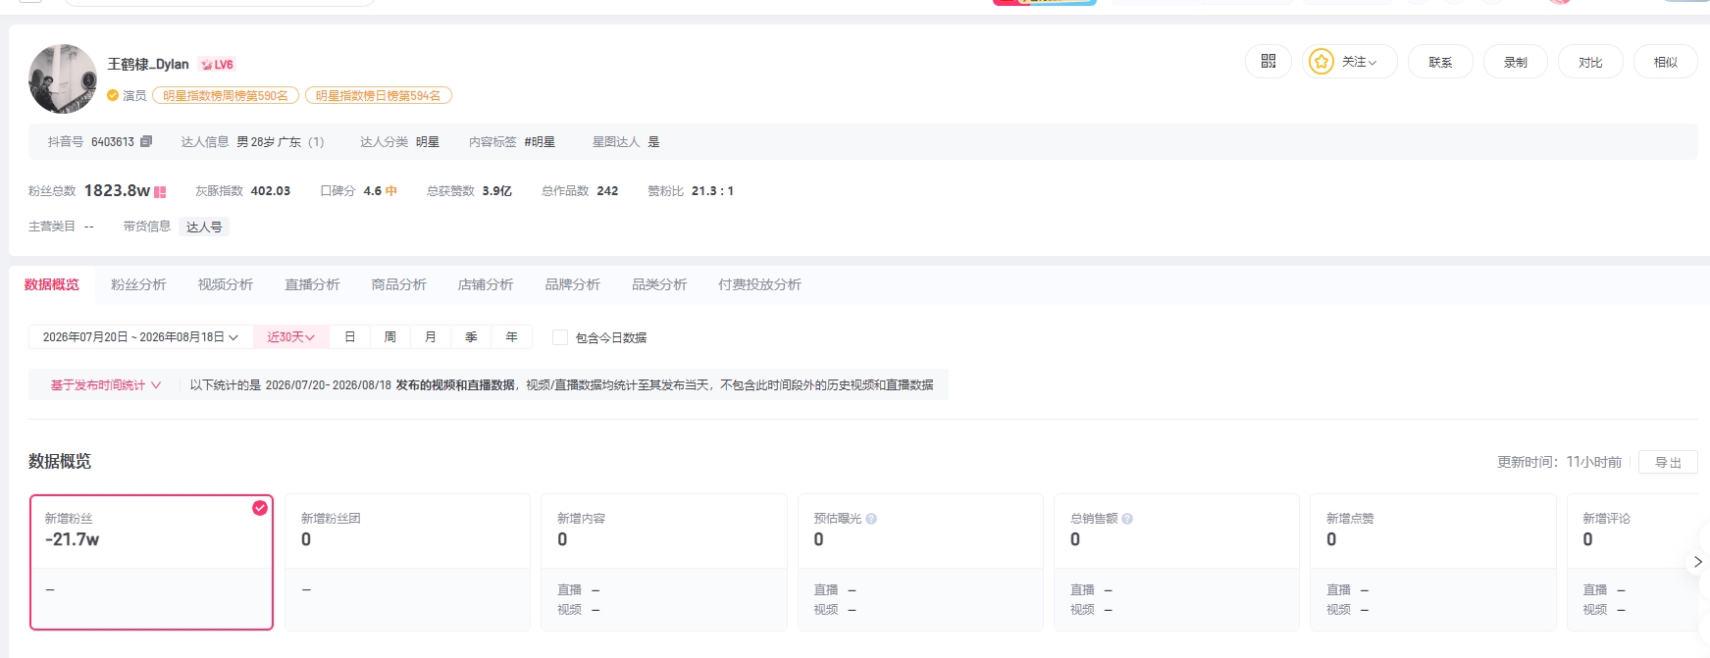Click the right arrow to scroll cards
This screenshot has width=1710, height=658.
click(1698, 562)
